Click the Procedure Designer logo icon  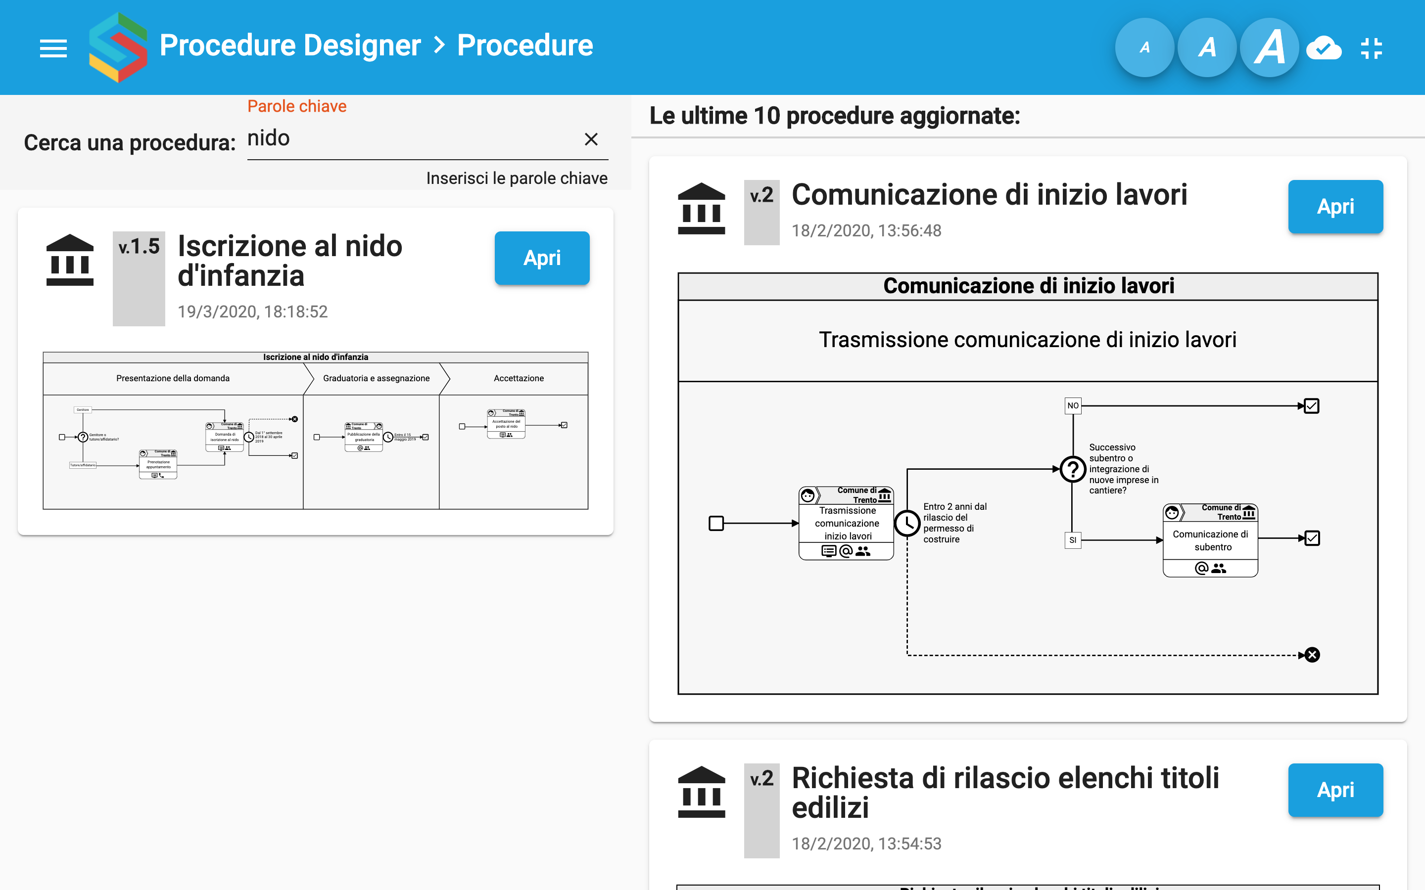click(118, 47)
